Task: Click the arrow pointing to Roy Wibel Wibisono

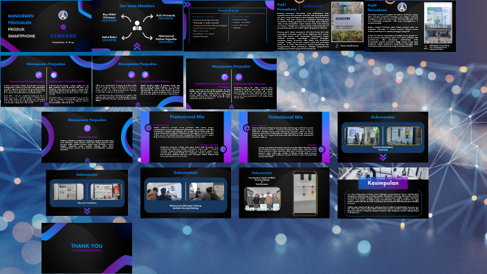Action: pyautogui.click(x=126, y=18)
